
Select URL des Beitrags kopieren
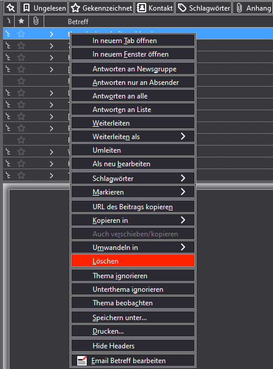pos(133,207)
